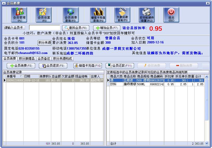212x148 pixels.
Task: Click the 欠款金额 column header
Action: (68, 76)
